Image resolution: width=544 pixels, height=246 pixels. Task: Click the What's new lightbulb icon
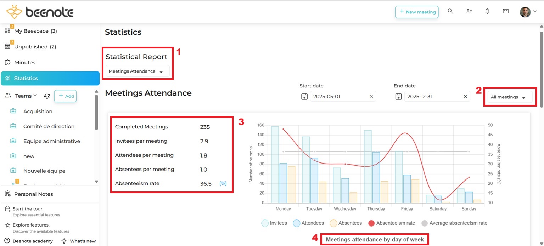coord(64,241)
